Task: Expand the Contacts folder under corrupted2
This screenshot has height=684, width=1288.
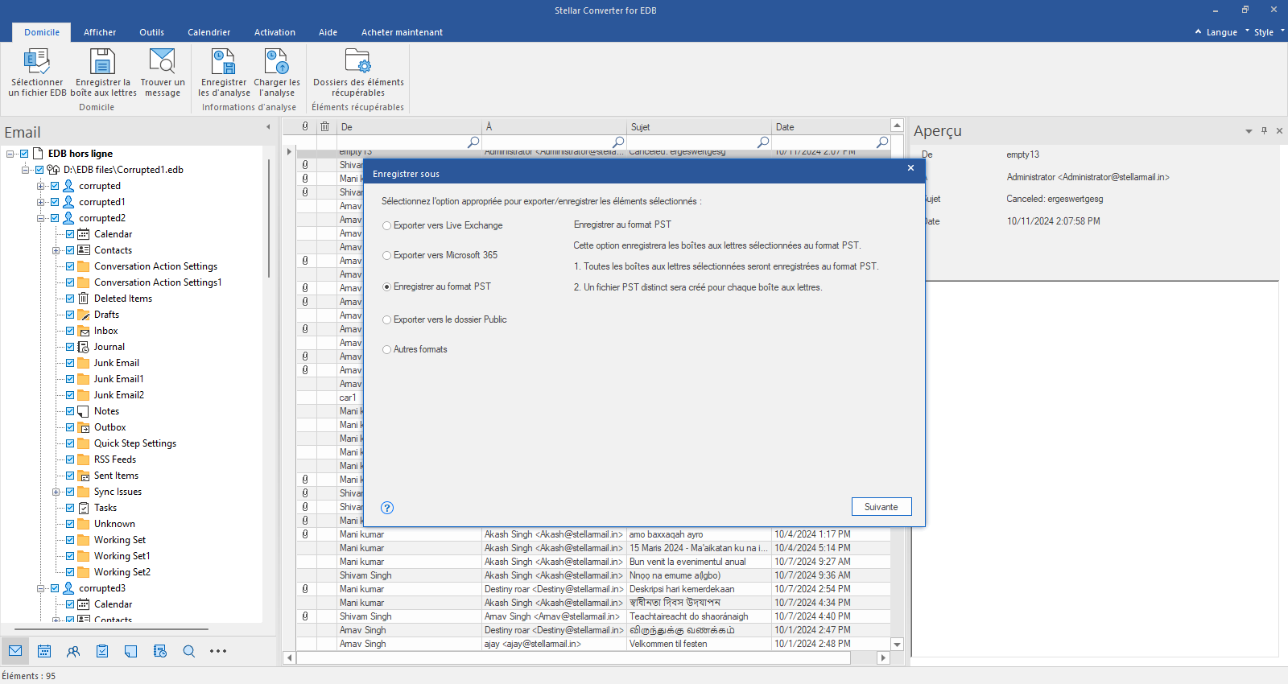Action: tap(56, 250)
